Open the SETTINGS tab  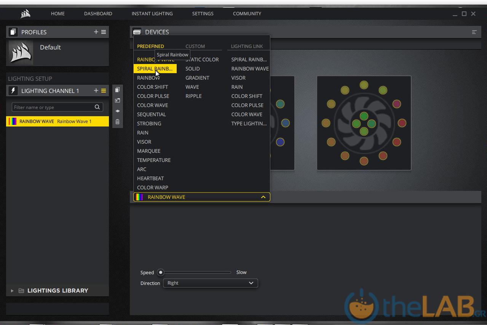tap(203, 14)
